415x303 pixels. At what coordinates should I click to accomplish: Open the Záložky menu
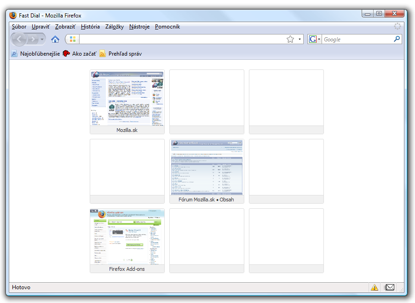pos(115,27)
